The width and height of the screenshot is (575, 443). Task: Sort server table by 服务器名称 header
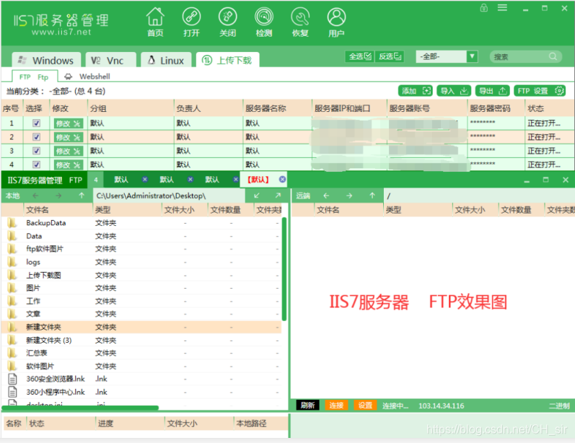point(277,108)
